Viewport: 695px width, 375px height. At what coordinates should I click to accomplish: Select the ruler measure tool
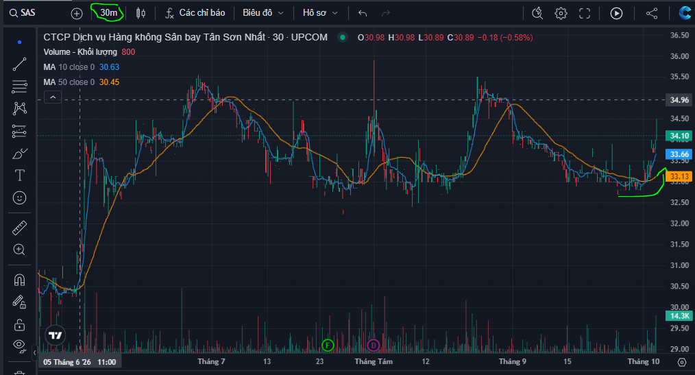tap(19, 228)
